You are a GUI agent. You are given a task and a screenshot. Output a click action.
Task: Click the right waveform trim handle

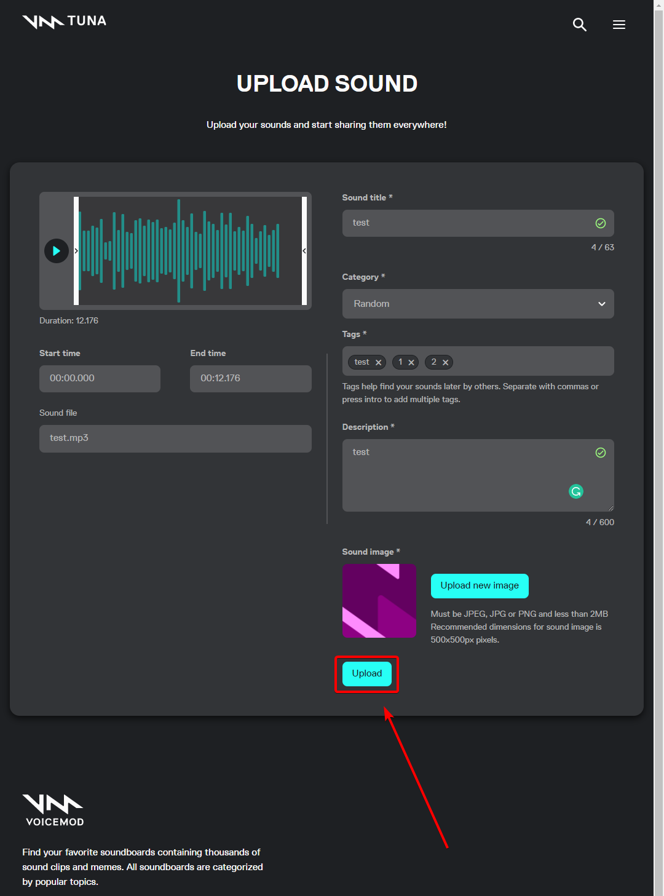(x=304, y=251)
